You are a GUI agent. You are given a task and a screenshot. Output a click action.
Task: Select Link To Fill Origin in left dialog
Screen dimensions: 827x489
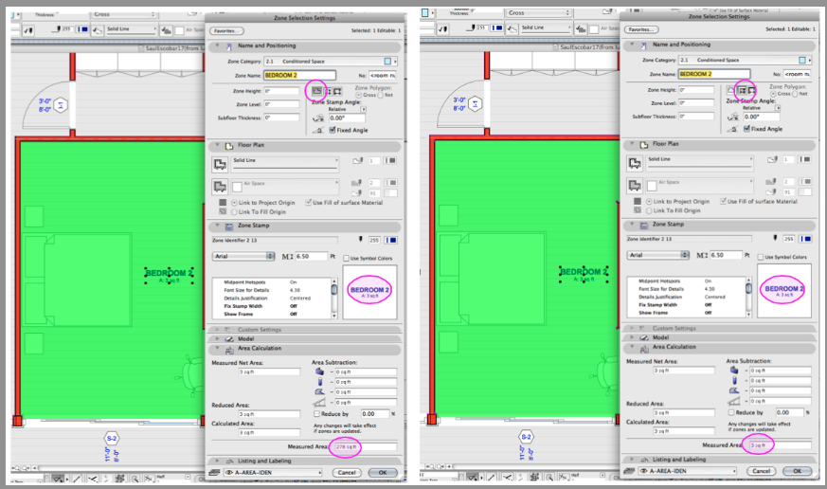234,212
